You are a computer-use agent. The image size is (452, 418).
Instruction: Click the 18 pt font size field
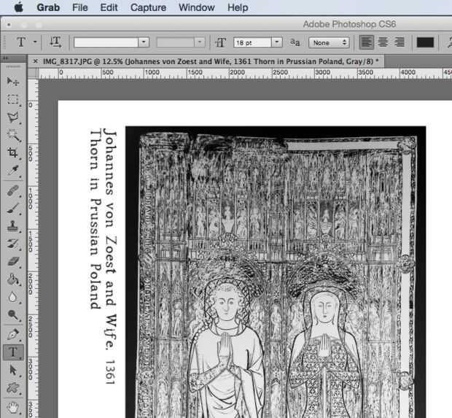click(252, 43)
